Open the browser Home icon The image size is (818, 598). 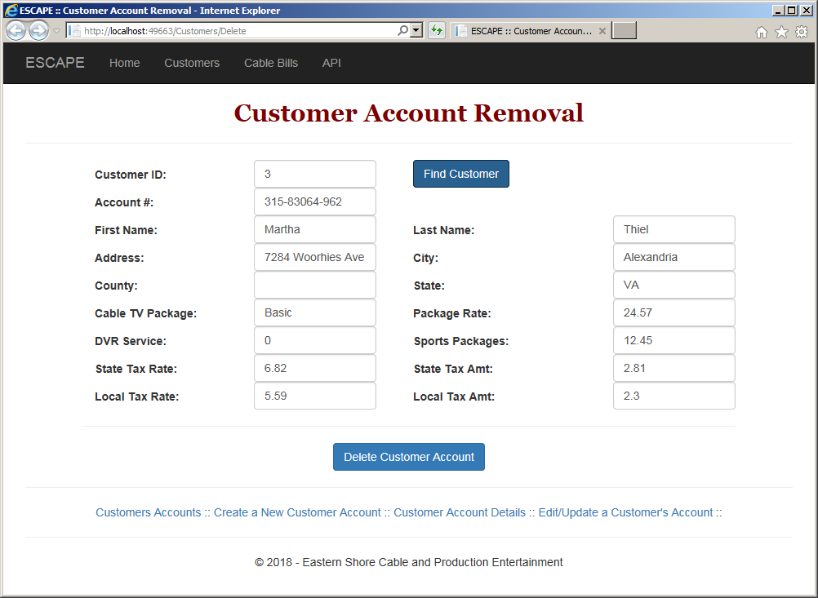762,33
